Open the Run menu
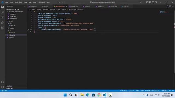Screen dimensions: 175x98 [35, 2]
